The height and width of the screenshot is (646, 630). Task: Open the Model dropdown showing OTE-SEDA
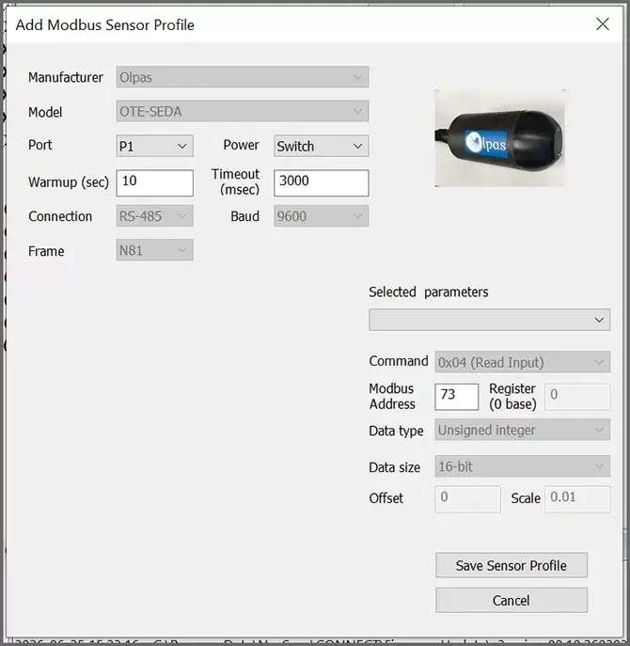click(243, 111)
